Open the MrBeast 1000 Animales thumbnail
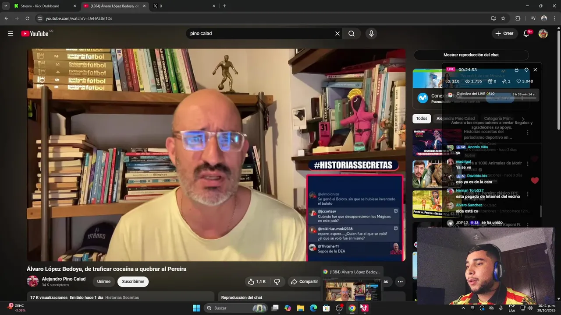Image resolution: width=561 pixels, height=315 pixels. click(437, 174)
